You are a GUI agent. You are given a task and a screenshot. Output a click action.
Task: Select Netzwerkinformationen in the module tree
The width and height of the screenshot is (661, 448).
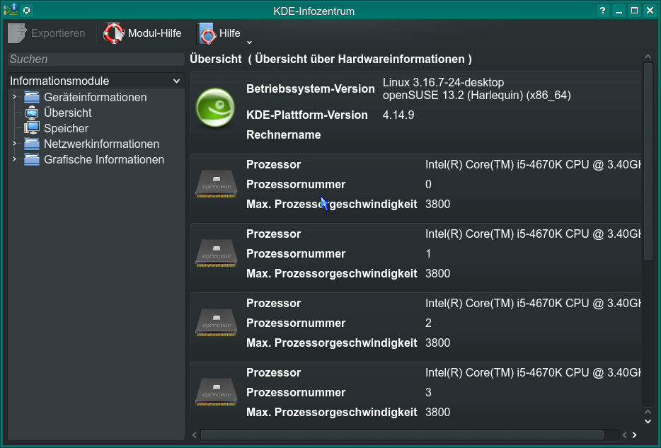click(102, 144)
